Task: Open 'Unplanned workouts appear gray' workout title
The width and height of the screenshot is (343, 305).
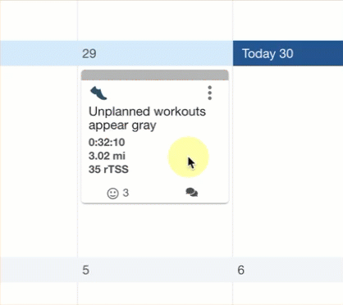Action: [147, 118]
